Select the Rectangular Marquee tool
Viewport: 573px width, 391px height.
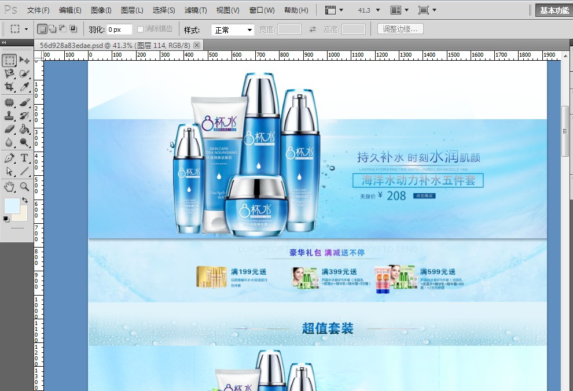(9, 60)
